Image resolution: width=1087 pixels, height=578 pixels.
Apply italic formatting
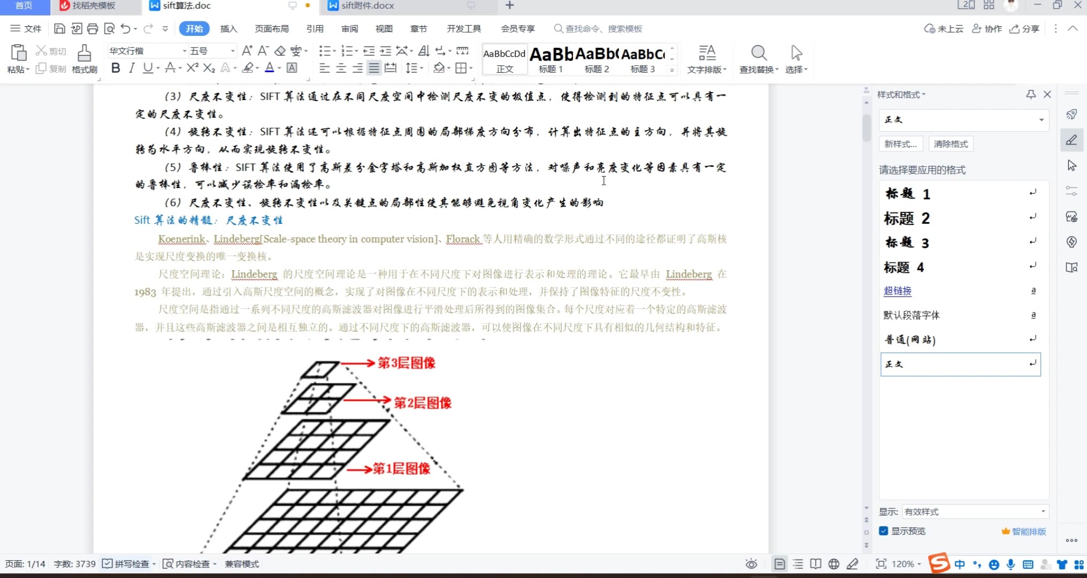tap(132, 68)
